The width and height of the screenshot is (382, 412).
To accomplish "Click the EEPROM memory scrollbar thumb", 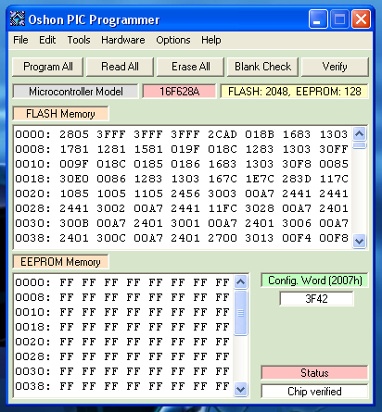I will click(x=240, y=313).
